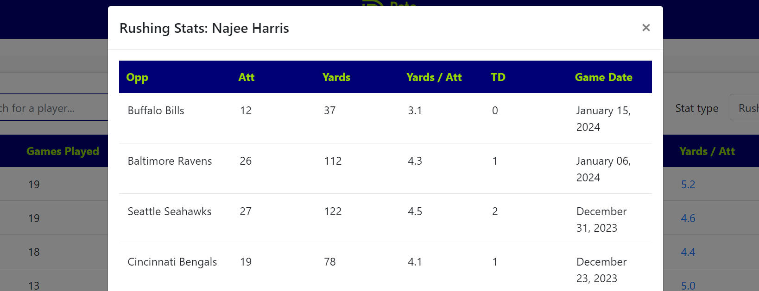This screenshot has height=291, width=759.
Task: Click the background table's Yards / Att header
Action: tap(707, 151)
